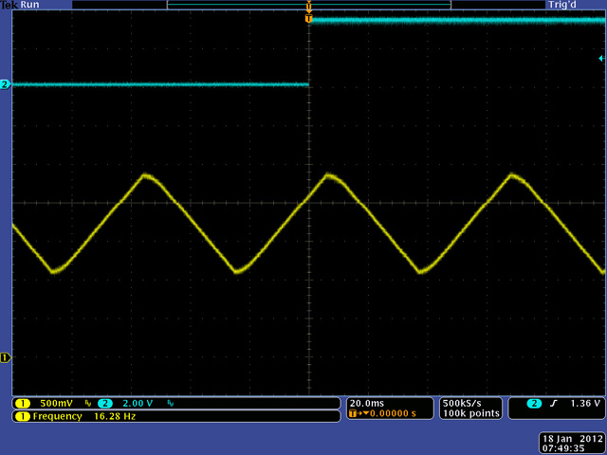
Task: Click the Run acquisition status
Action: tap(30, 5)
